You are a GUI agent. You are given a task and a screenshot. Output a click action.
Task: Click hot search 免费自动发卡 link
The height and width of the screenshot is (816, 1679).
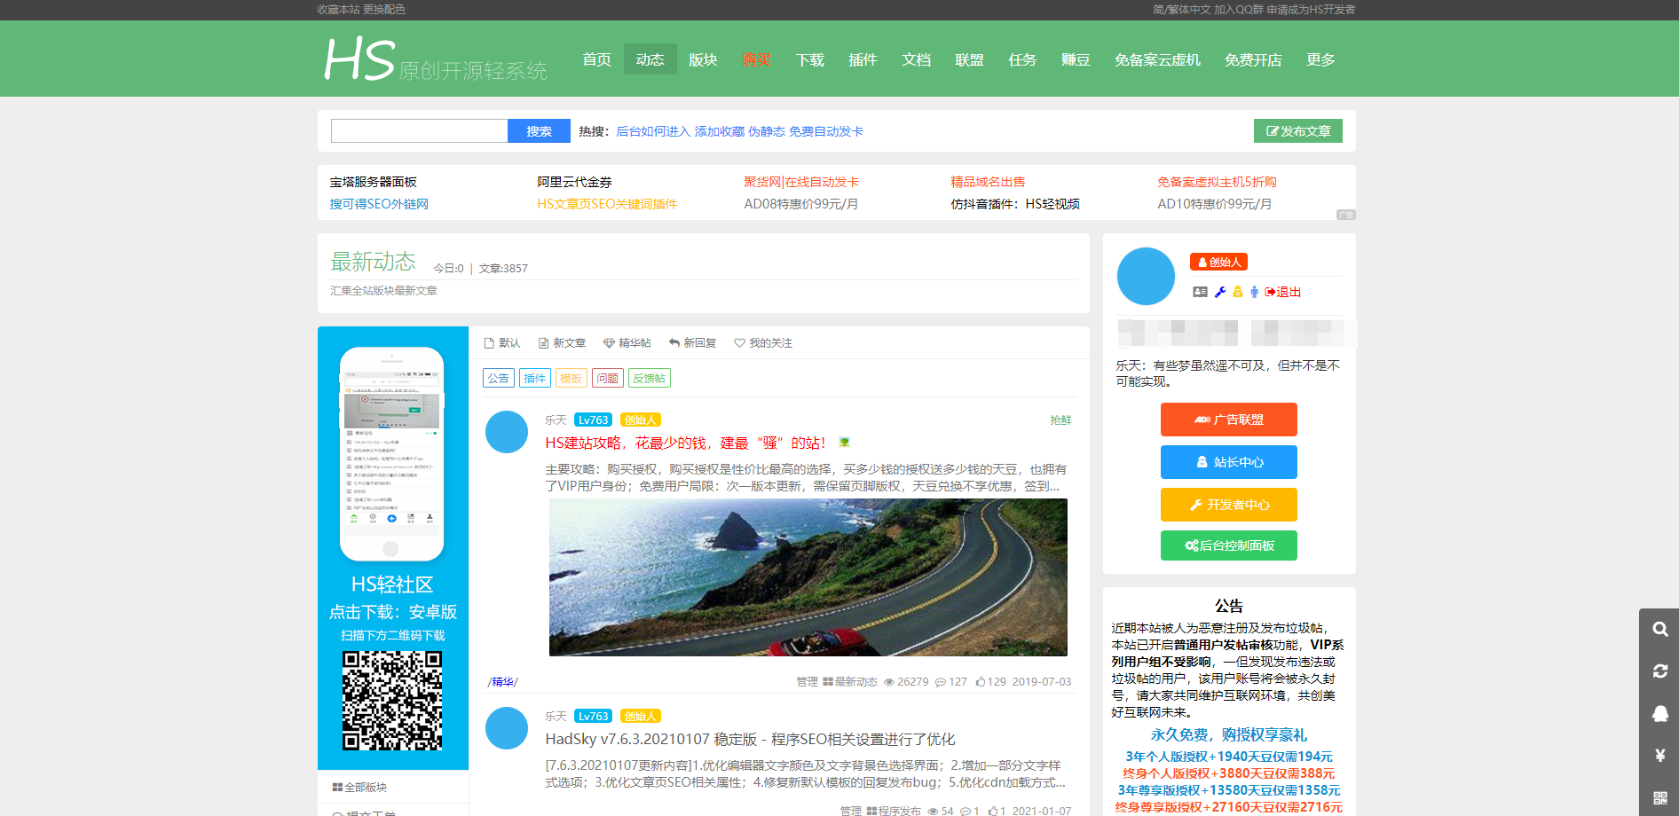point(826,131)
